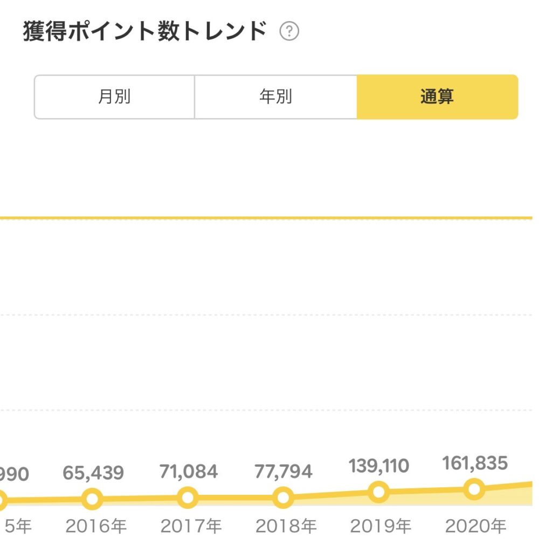The image size is (552, 552).
Task: Click the 2019年 data point marker
Action: [379, 492]
